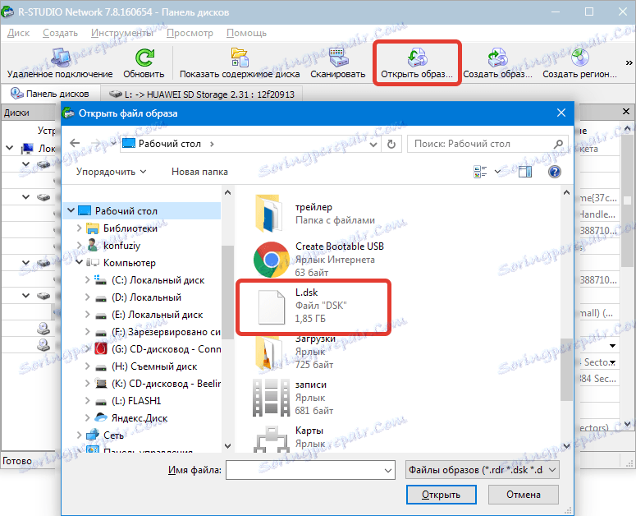
Task: Select Библиотеки in navigation tree
Action: [130, 228]
